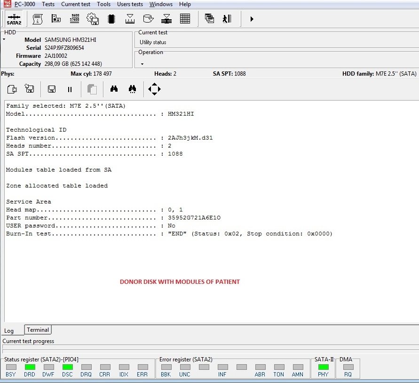
Task: Open the scroll info document icon
Action: 38,19
